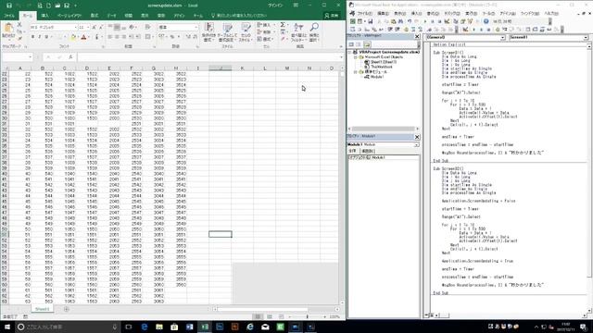This screenshot has height=333, width=593.
Task: Select ThisWorkbook in VBA project tree
Action: tap(382, 67)
